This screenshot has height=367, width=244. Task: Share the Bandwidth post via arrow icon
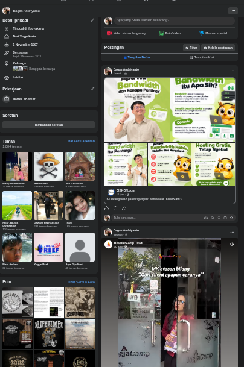(x=124, y=208)
